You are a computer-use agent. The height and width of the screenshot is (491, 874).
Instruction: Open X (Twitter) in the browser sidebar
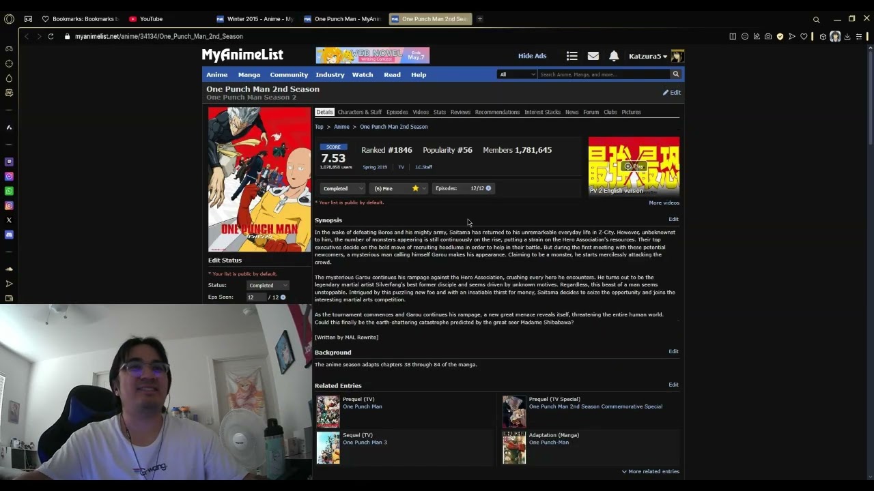(9, 220)
